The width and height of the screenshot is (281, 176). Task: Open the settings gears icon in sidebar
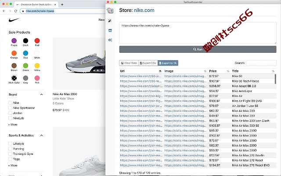click(x=110, y=40)
